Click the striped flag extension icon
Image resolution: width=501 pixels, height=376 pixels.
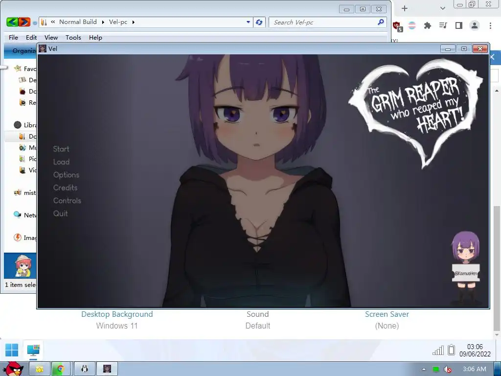point(412,25)
